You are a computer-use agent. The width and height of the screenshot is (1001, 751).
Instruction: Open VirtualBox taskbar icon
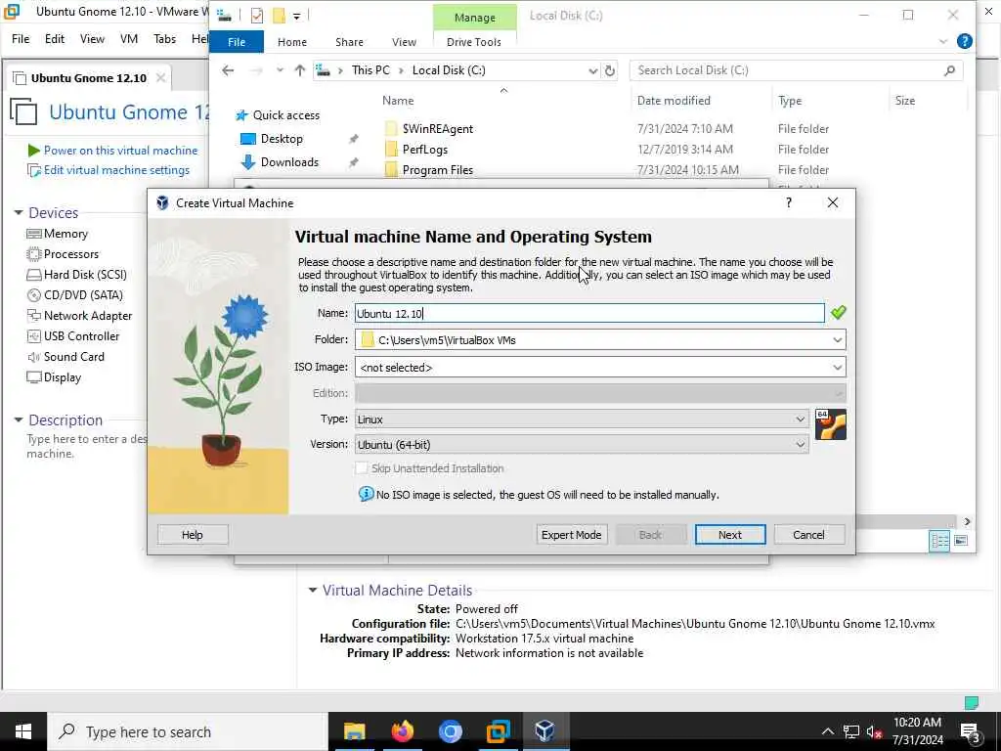(x=545, y=731)
